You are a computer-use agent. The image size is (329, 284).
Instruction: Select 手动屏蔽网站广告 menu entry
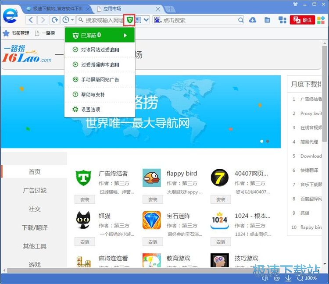point(100,80)
